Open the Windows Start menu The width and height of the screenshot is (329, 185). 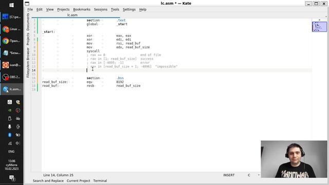[11, 5]
